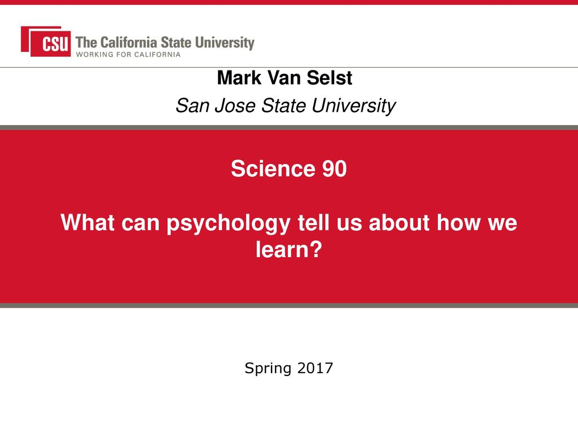Click the gray band above the red banner
This screenshot has height=433, width=578.
click(289, 128)
